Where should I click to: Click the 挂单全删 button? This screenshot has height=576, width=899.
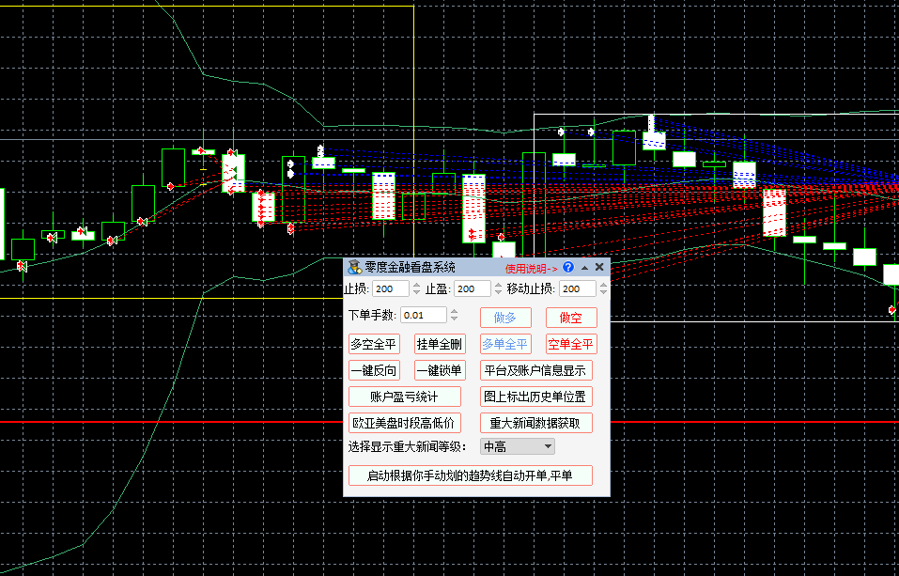click(x=440, y=344)
